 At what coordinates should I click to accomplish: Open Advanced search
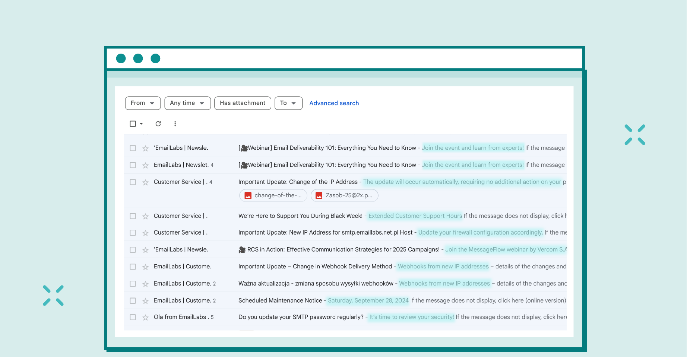(334, 103)
